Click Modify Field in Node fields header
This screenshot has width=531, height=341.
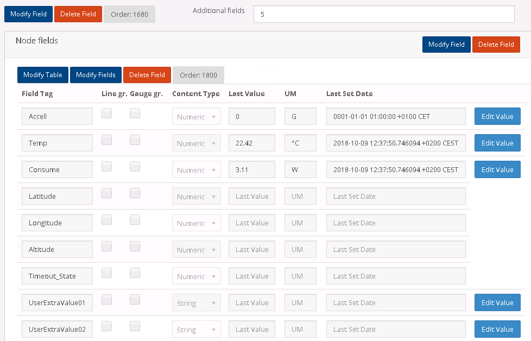coord(446,45)
